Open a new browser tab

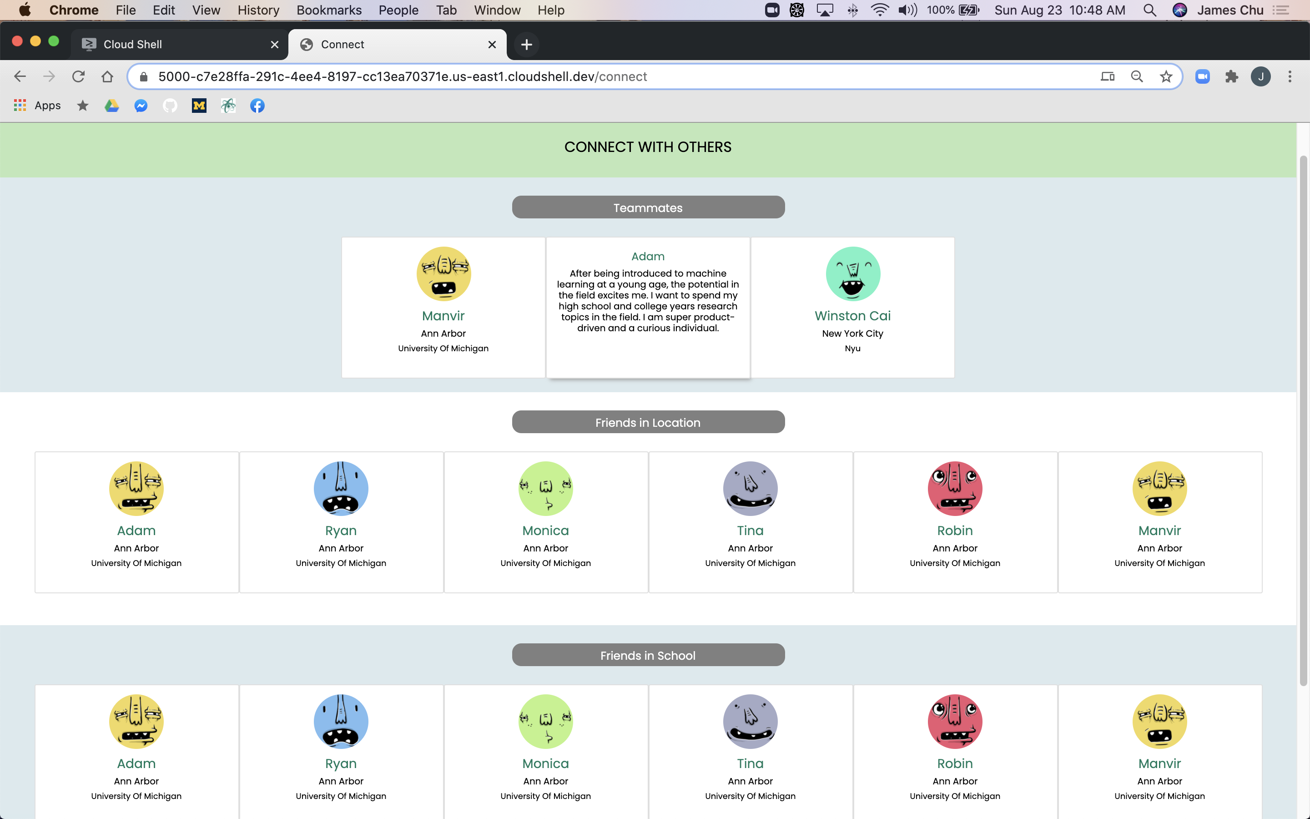(x=526, y=45)
